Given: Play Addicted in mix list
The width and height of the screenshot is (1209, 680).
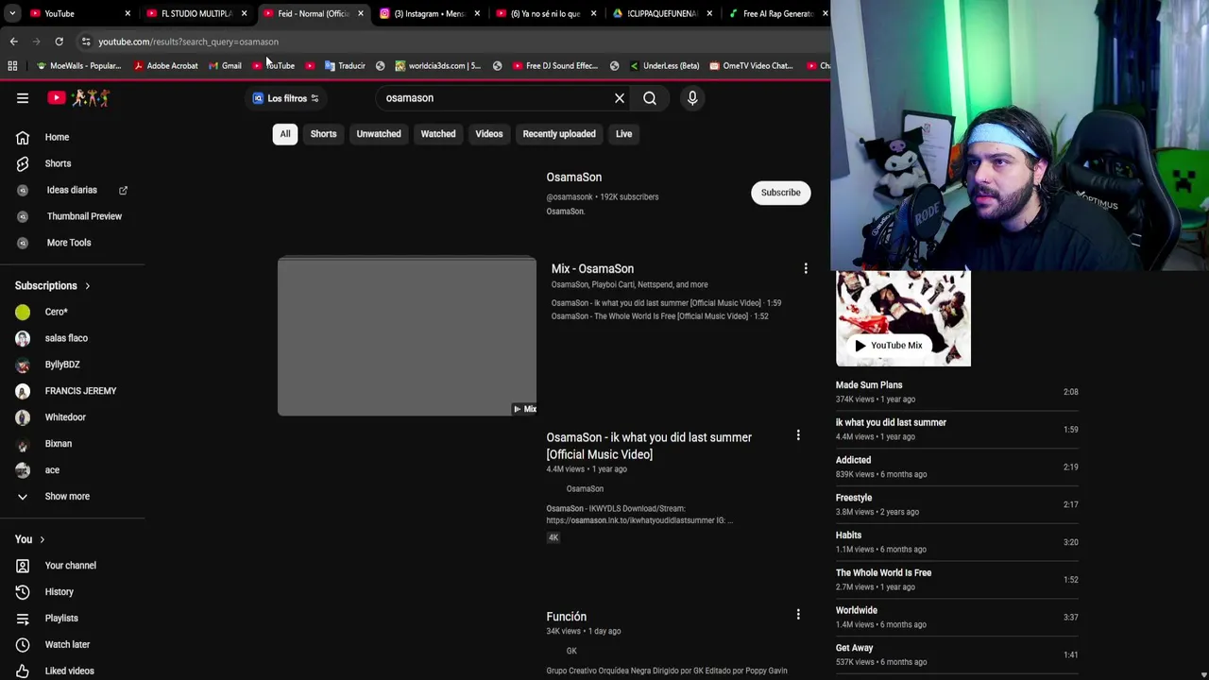Looking at the screenshot, I should tap(957, 467).
